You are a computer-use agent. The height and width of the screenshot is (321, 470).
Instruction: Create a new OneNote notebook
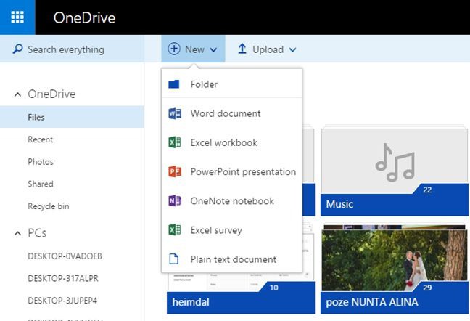tap(231, 200)
